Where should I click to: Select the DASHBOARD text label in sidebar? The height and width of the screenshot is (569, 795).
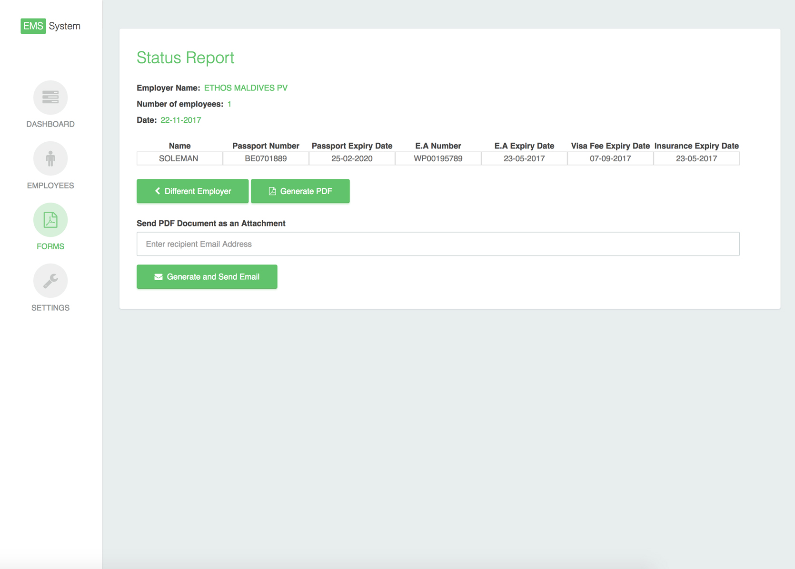[50, 124]
